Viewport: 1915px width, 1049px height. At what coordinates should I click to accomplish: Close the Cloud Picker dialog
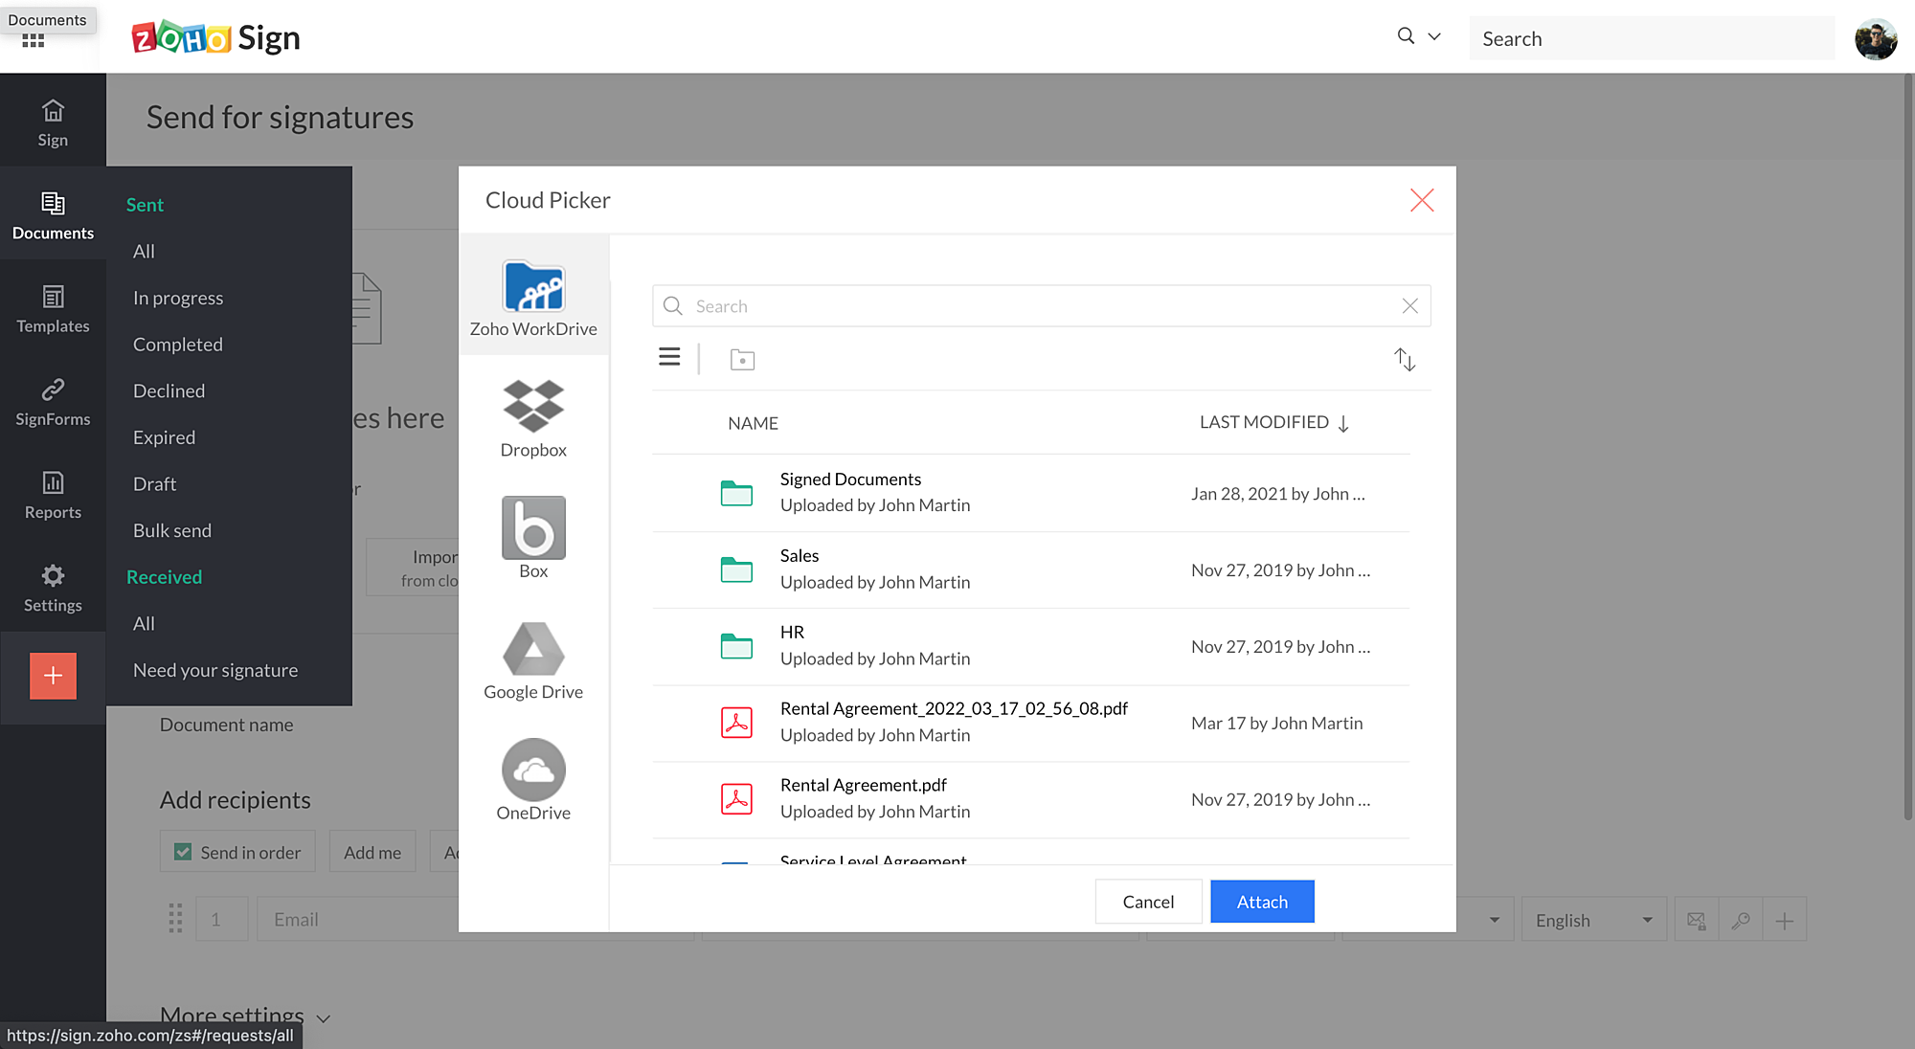(x=1422, y=200)
